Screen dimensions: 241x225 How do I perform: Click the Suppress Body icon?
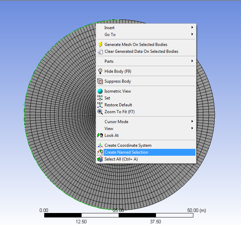(x=100, y=81)
